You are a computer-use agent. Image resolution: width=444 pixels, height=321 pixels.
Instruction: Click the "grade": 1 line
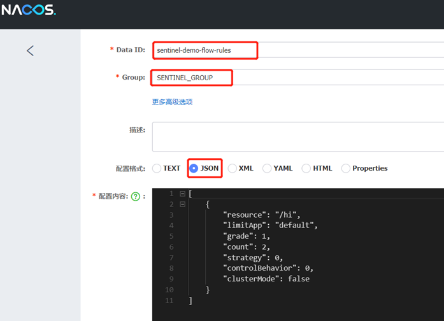(x=247, y=236)
